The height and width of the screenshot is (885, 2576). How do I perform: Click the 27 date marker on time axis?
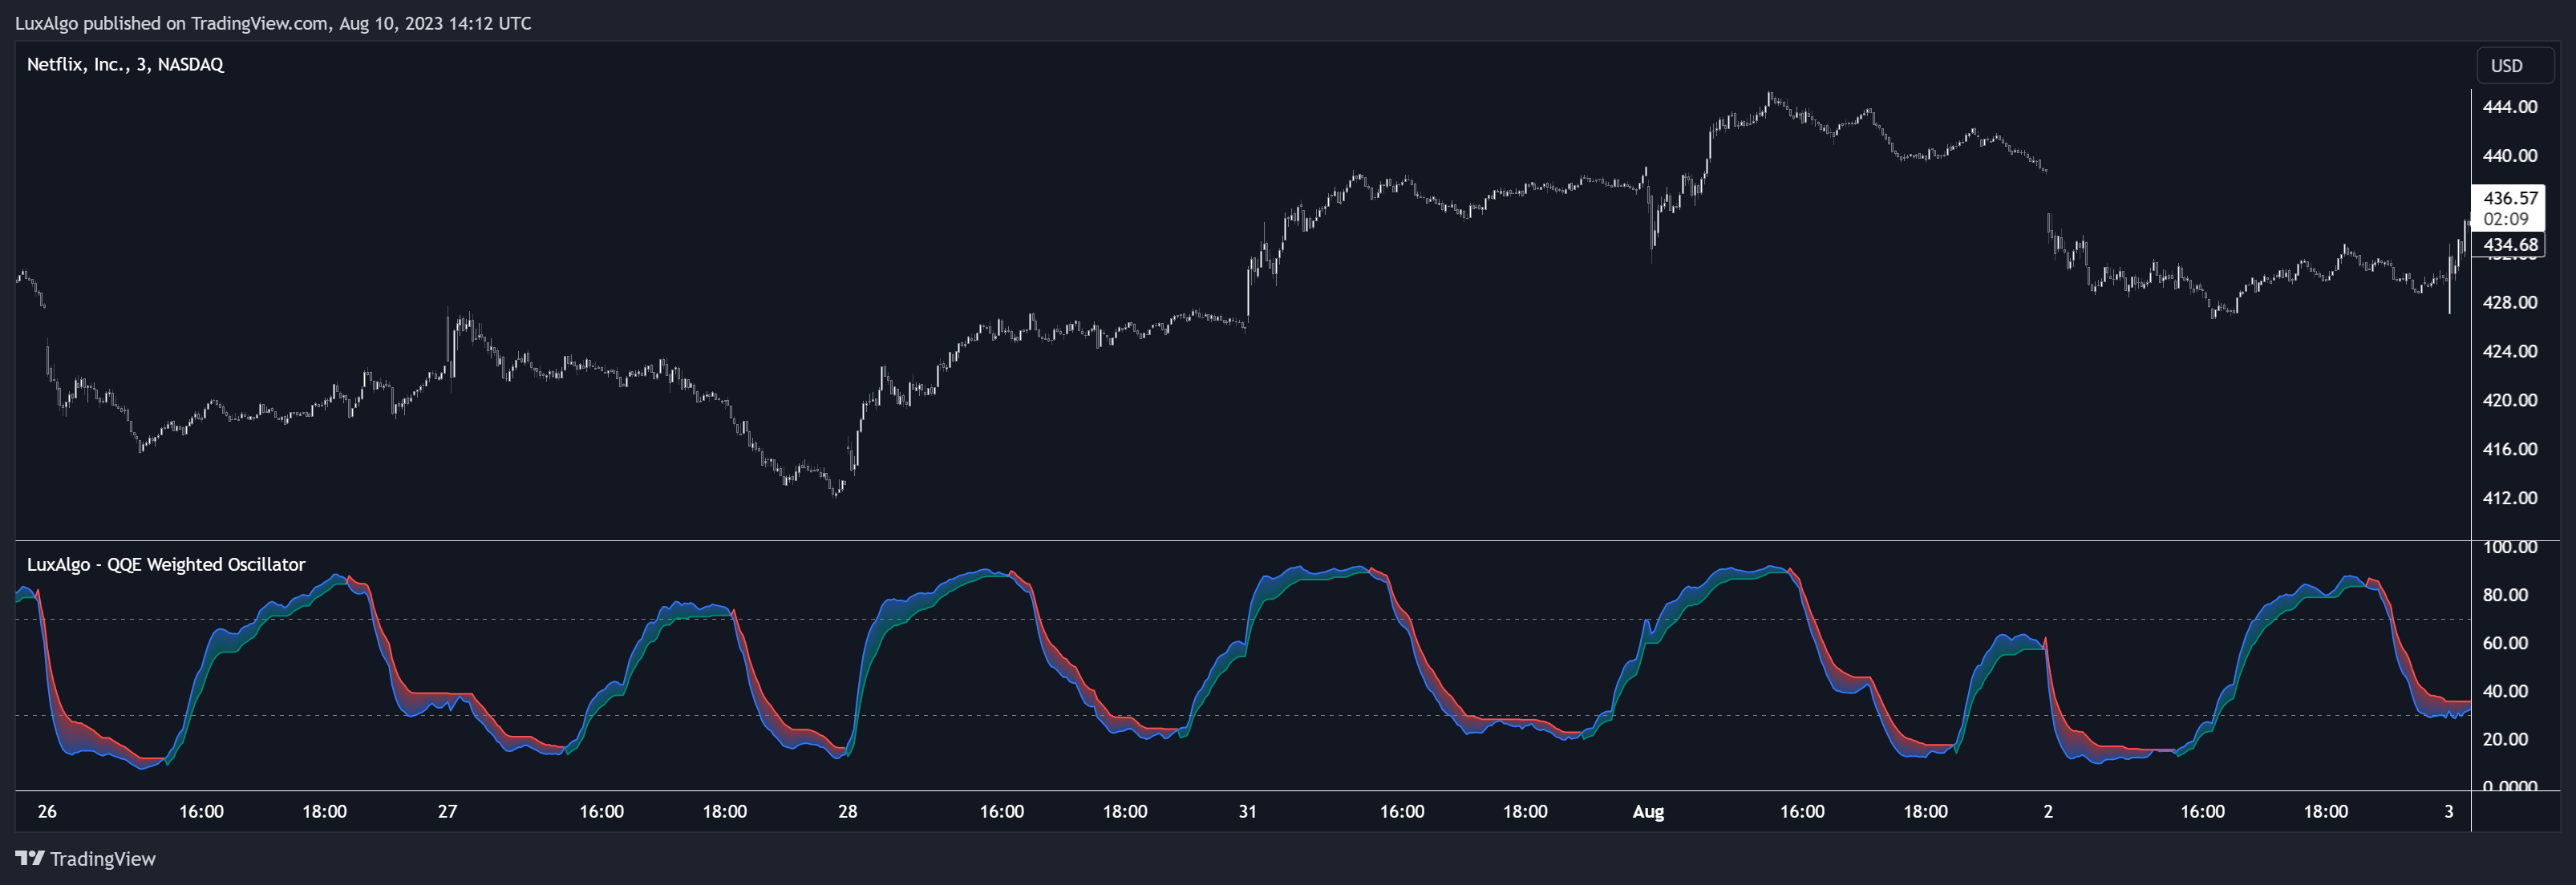click(447, 811)
